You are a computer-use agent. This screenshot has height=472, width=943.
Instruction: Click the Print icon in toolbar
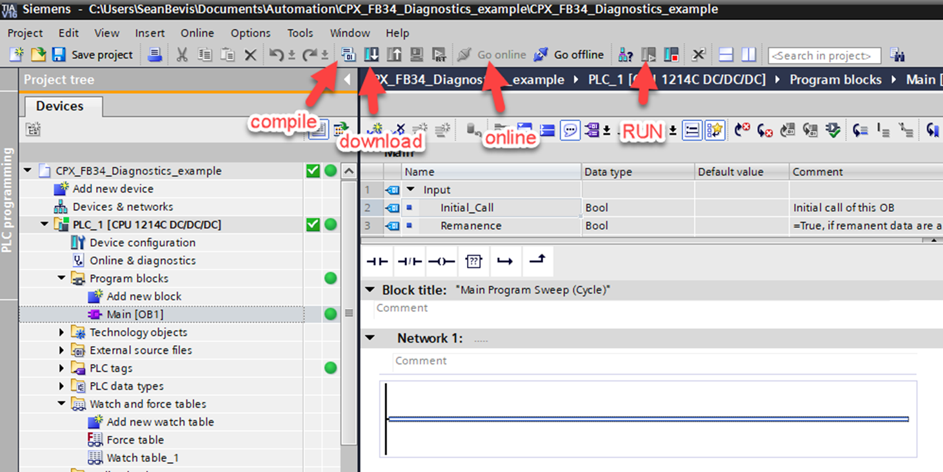[155, 55]
